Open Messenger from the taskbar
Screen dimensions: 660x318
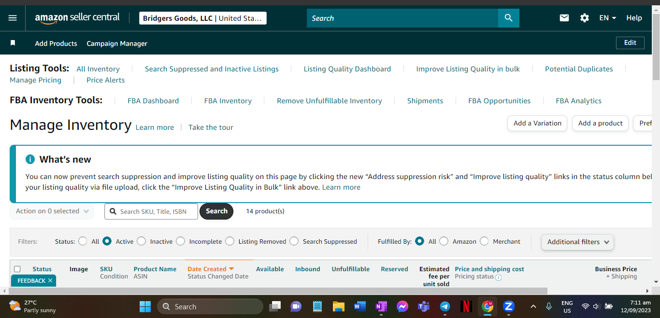tap(402, 306)
